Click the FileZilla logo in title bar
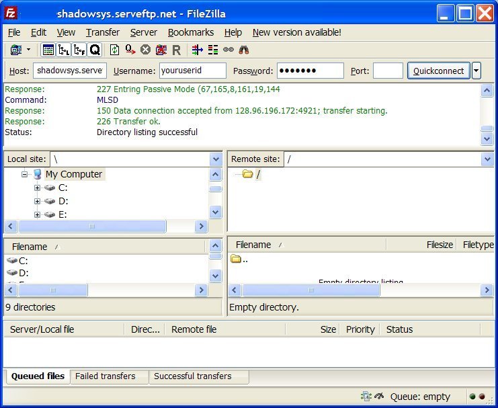The height and width of the screenshot is (408, 498). coord(11,13)
